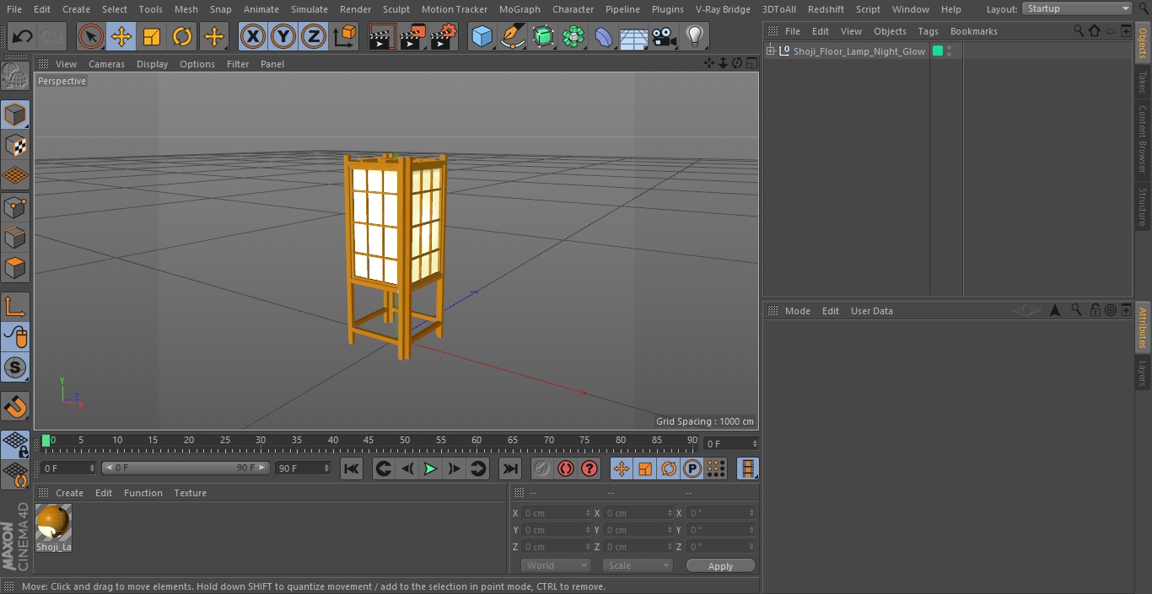This screenshot has width=1152, height=594.
Task: Add a Bend deformer
Action: coord(604,36)
